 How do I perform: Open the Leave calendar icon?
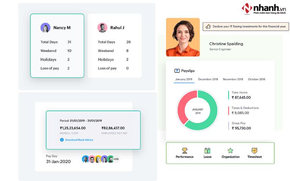(x=207, y=151)
